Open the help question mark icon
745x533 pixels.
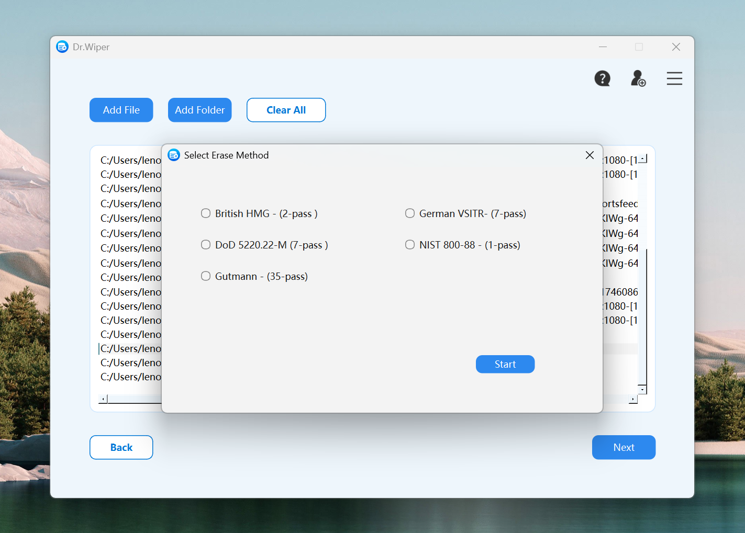pos(602,78)
